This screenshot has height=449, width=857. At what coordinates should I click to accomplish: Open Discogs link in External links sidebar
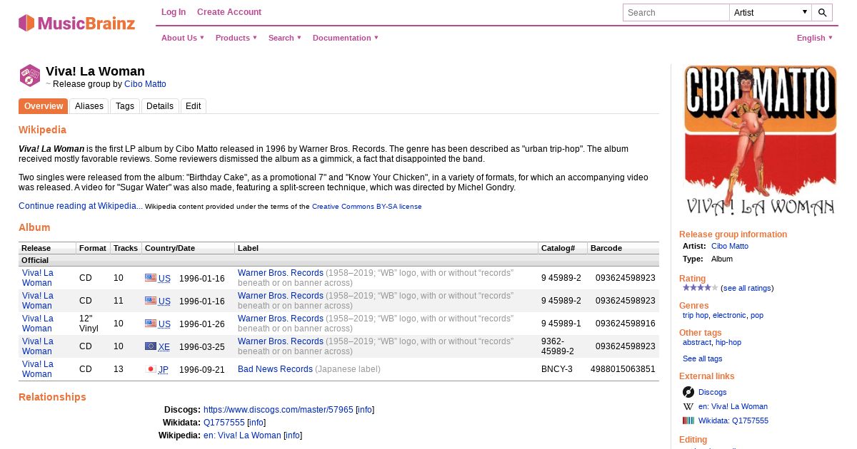pos(712,392)
